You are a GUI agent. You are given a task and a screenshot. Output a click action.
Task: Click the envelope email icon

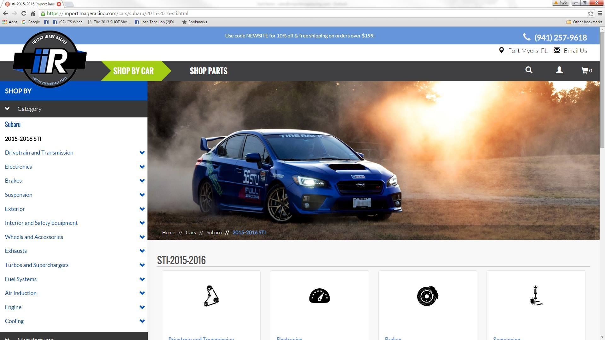pos(557,50)
